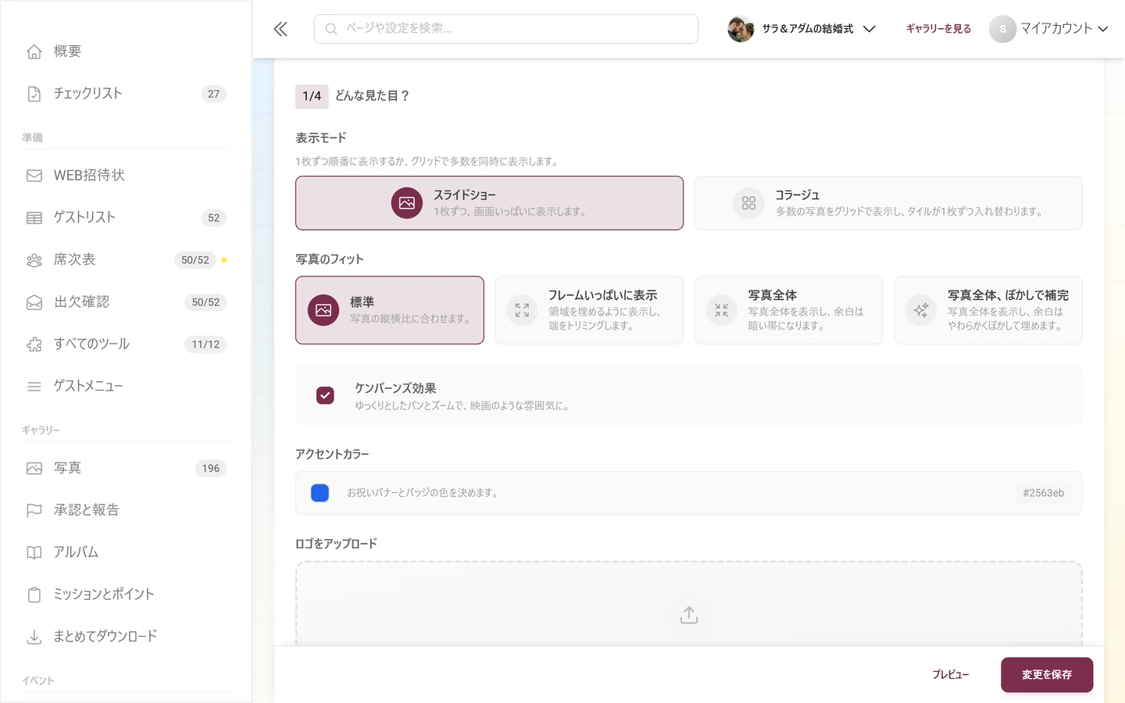
Task: Go to チェックリスト page
Action: click(127, 94)
